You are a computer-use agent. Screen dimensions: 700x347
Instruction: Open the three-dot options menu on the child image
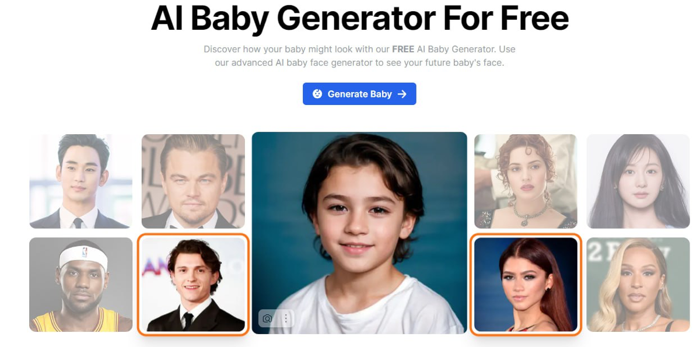(286, 318)
